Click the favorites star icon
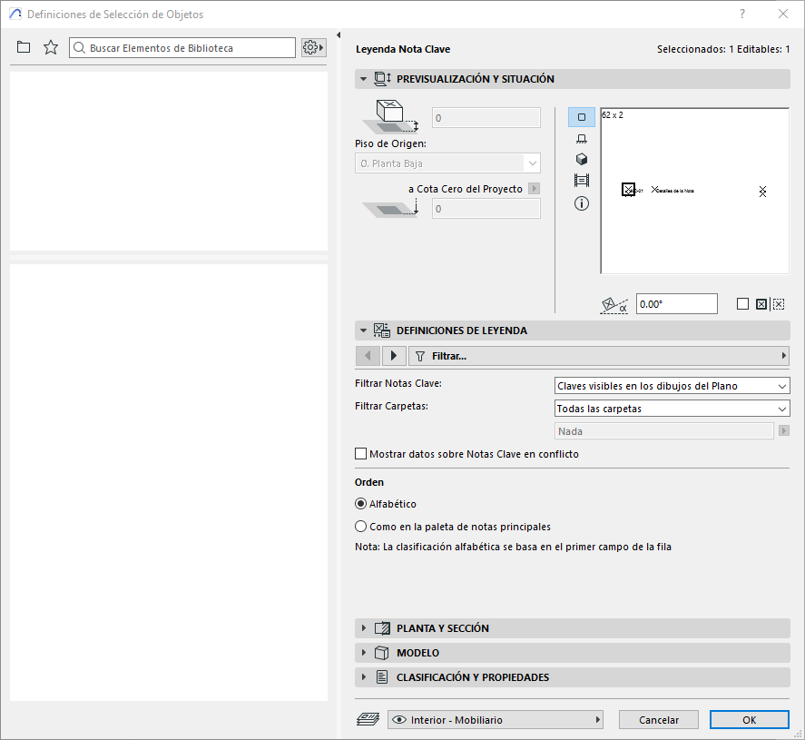The image size is (805, 740). 51,47
